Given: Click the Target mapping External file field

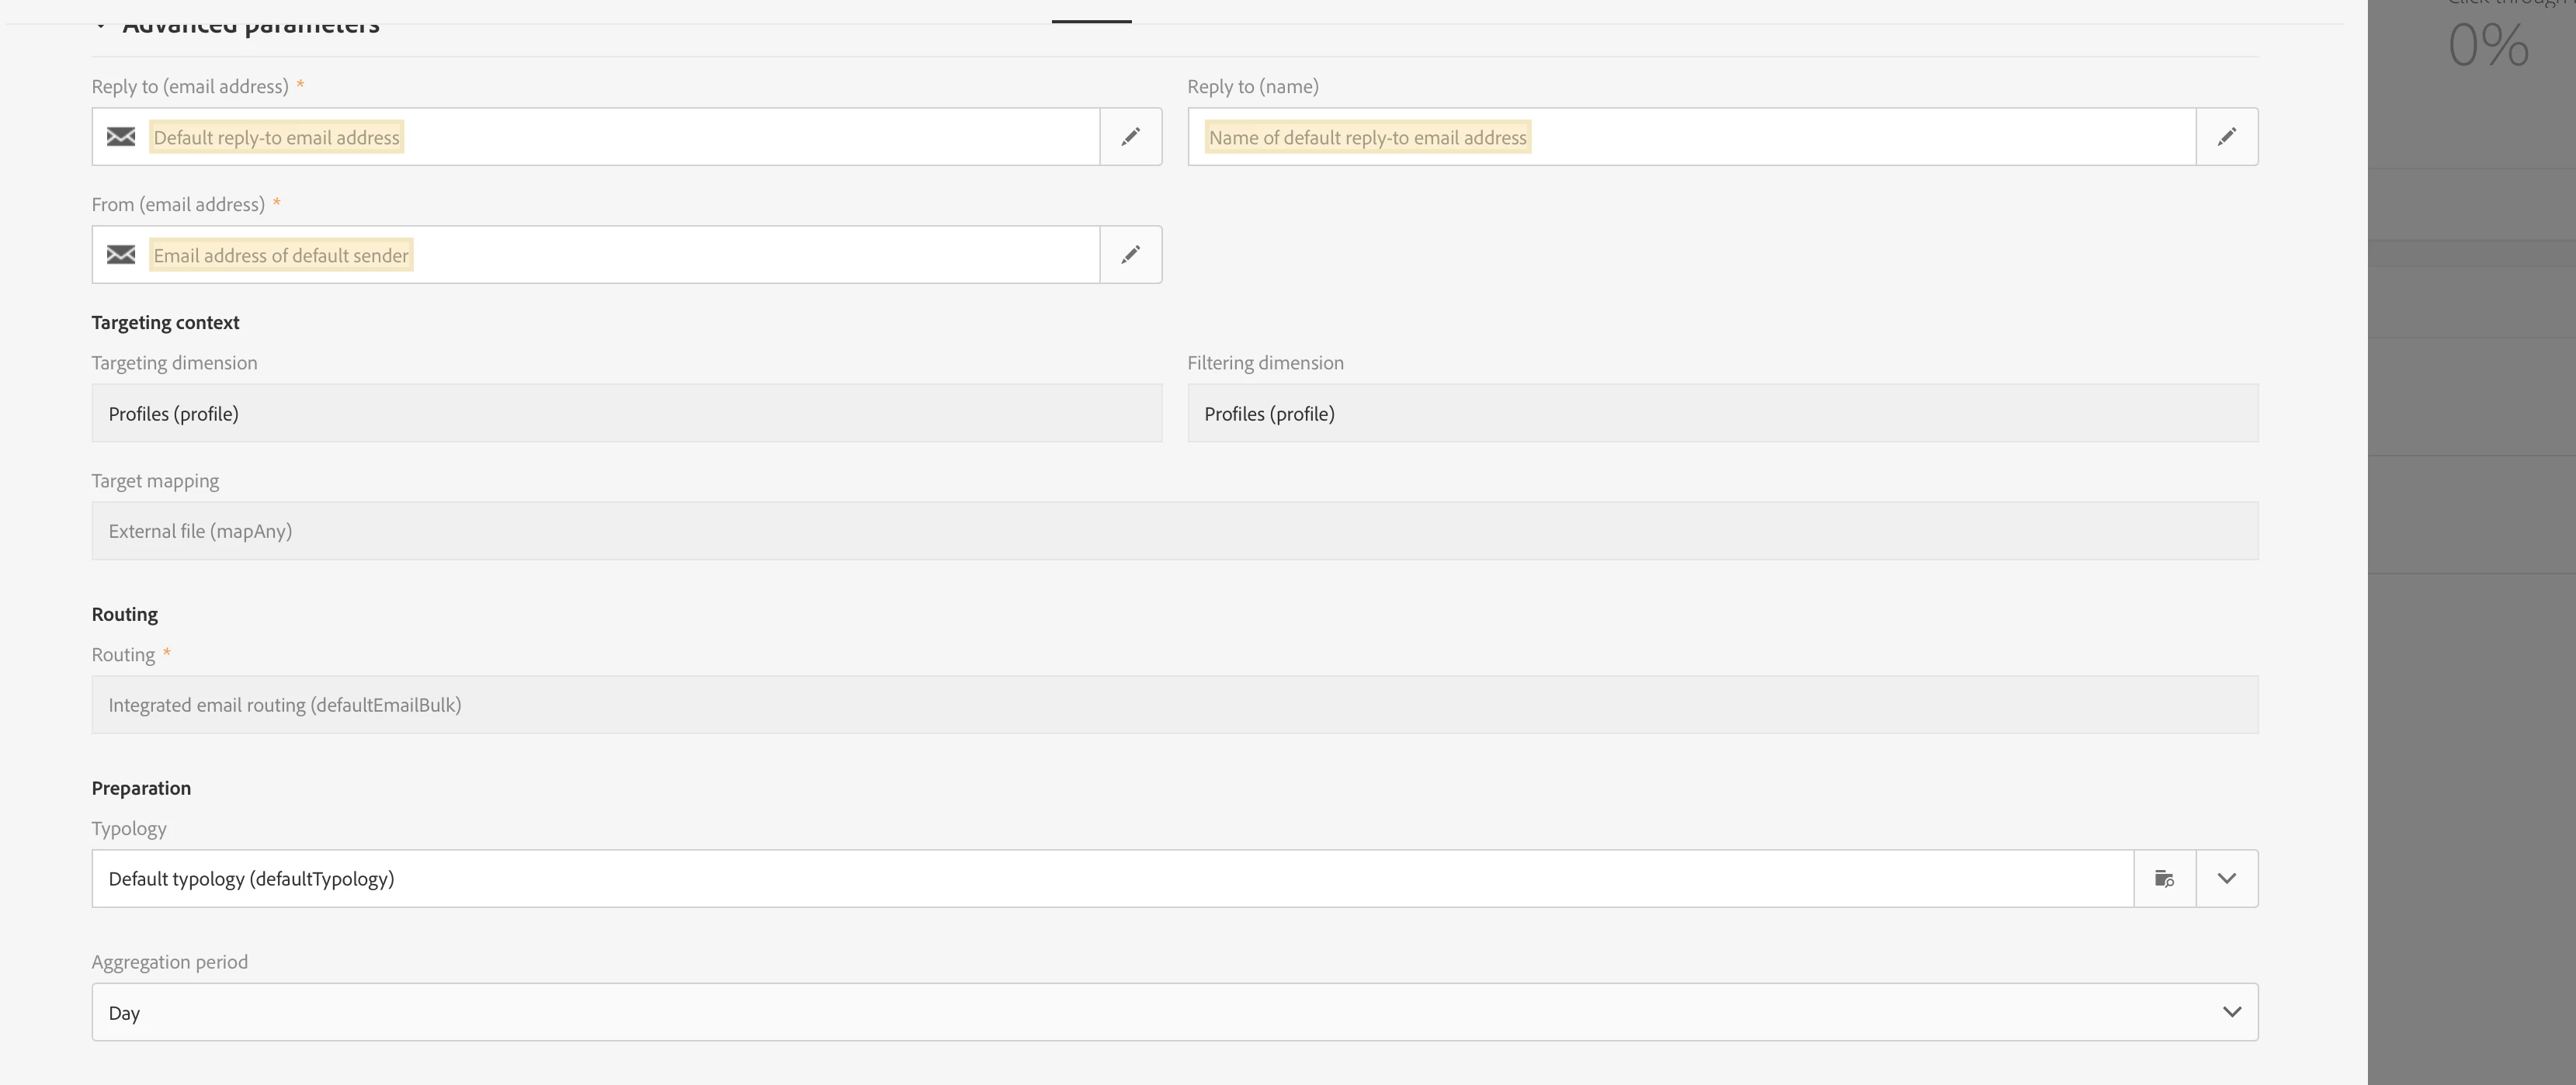Looking at the screenshot, I should [x=1174, y=531].
